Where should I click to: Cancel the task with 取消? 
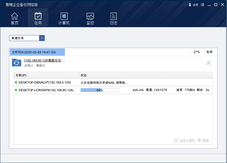(209, 52)
